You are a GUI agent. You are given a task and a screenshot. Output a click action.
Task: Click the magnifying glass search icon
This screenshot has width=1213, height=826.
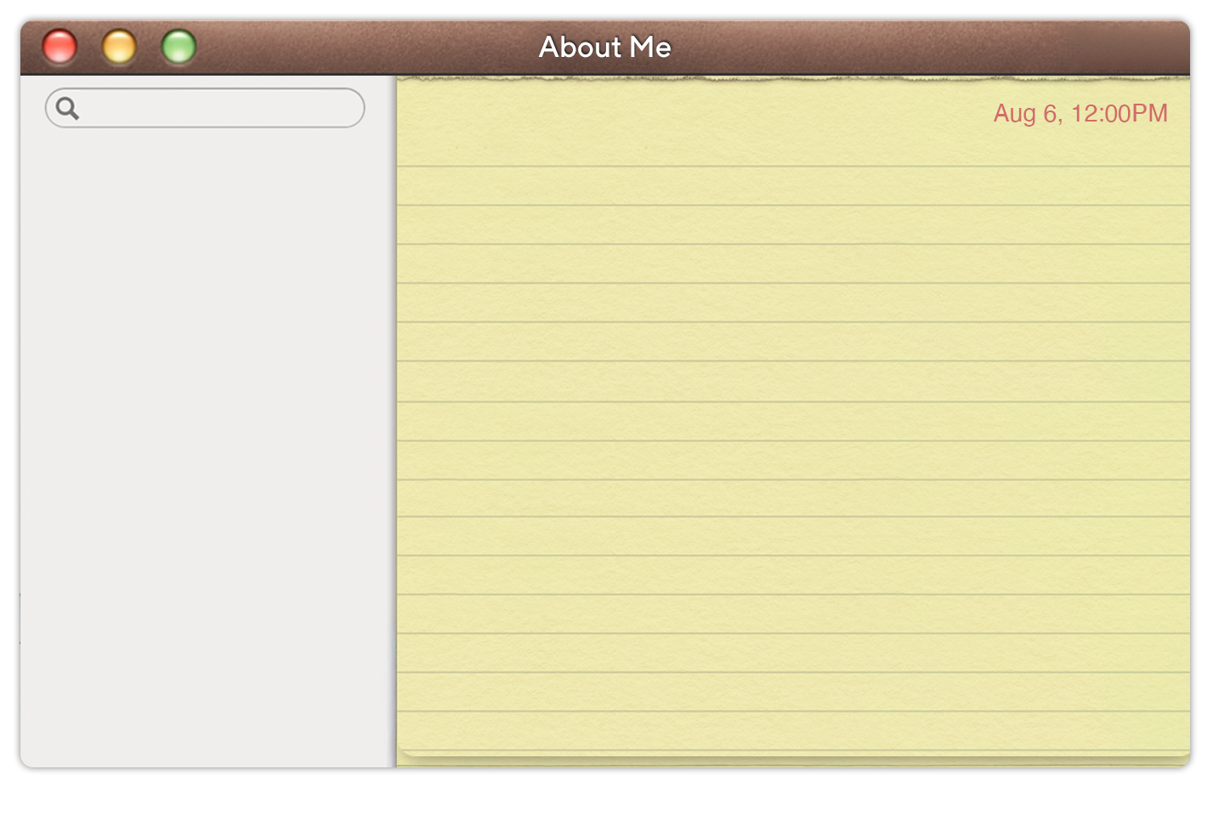click(67, 108)
